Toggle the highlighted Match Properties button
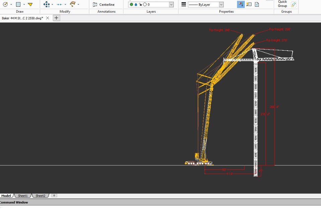321x209 pixels. click(241, 5)
